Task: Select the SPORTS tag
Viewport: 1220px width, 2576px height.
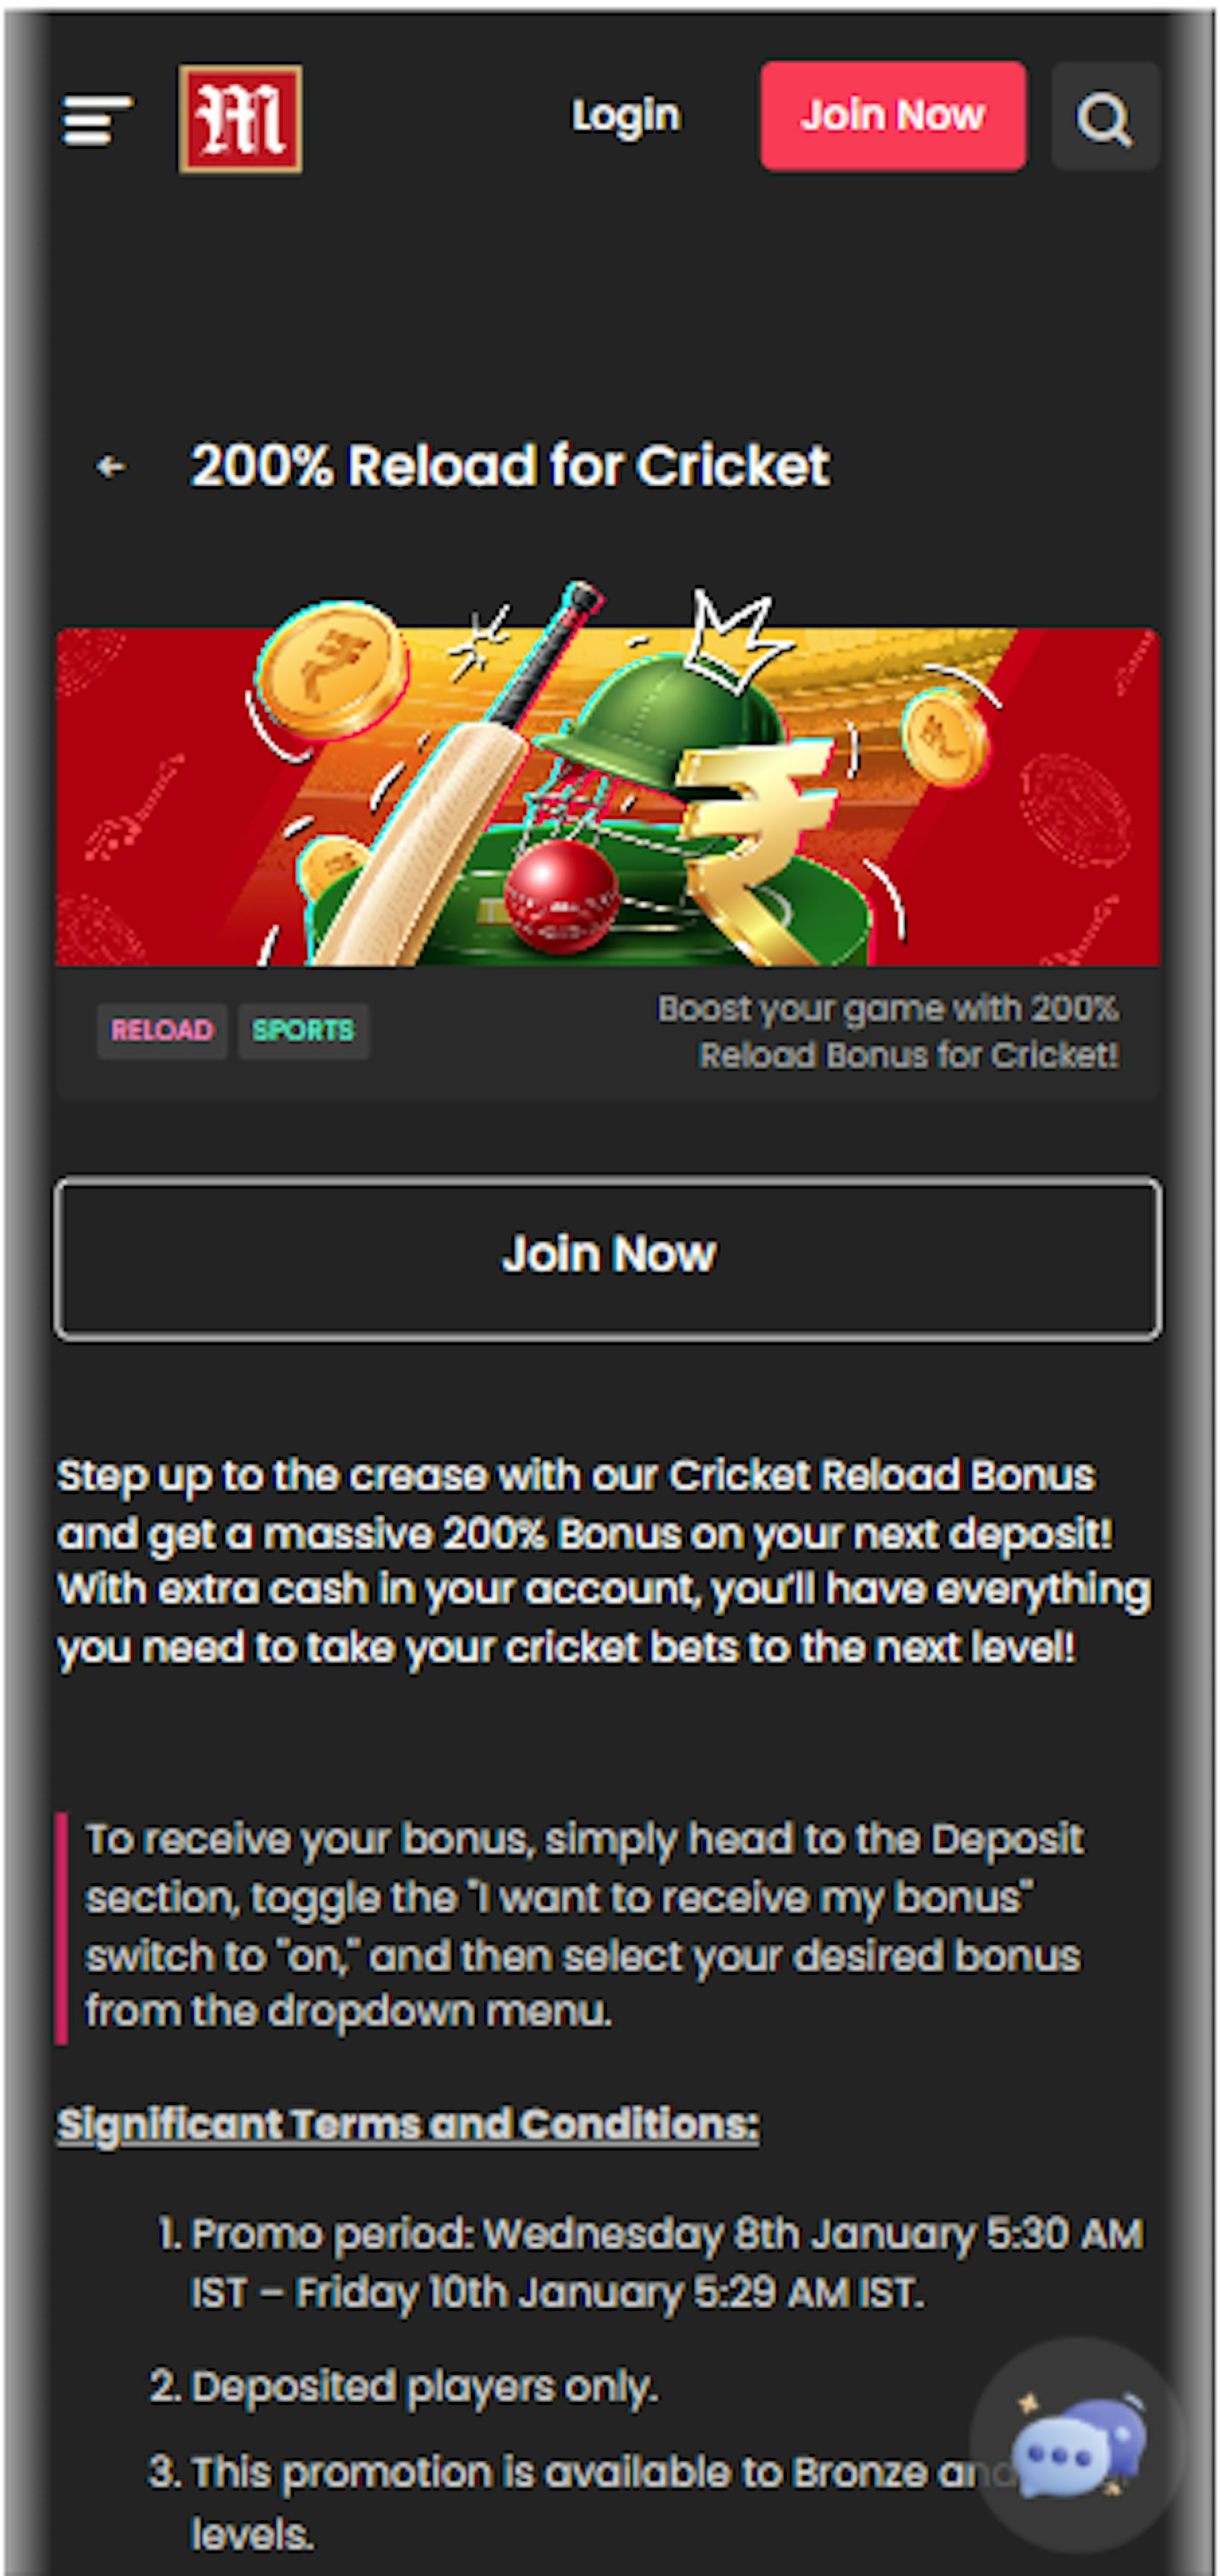Action: [x=303, y=1029]
